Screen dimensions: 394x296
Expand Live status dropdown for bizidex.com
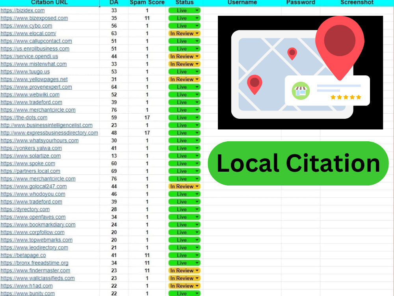(197, 11)
